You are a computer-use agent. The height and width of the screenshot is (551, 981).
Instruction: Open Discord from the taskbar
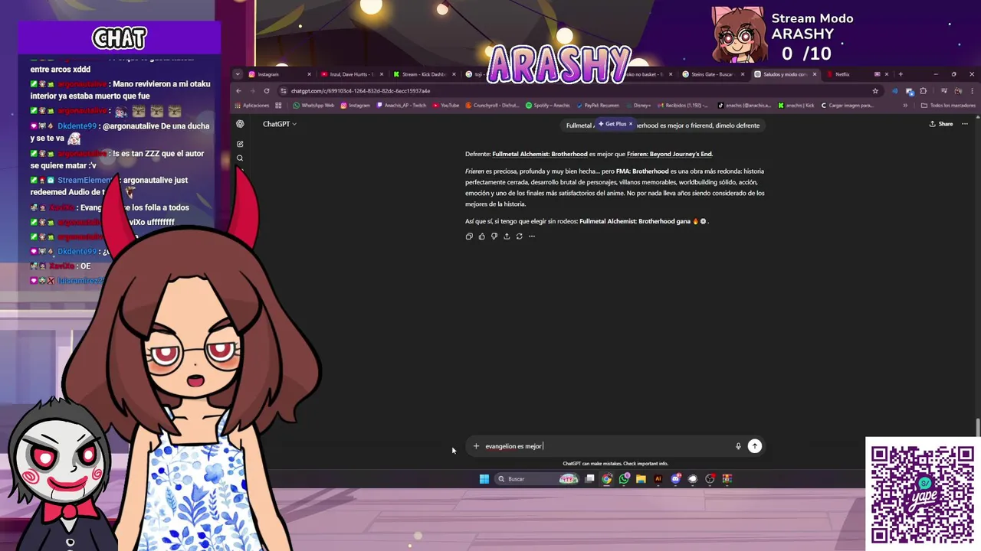pyautogui.click(x=675, y=479)
